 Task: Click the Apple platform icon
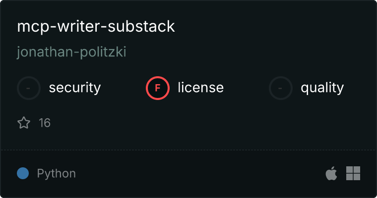pos(331,173)
